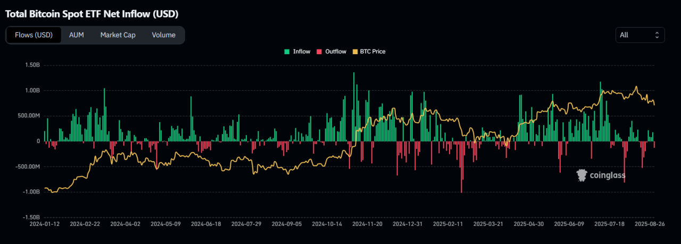Open the Volume tab
This screenshot has height=244, width=681.
point(163,35)
